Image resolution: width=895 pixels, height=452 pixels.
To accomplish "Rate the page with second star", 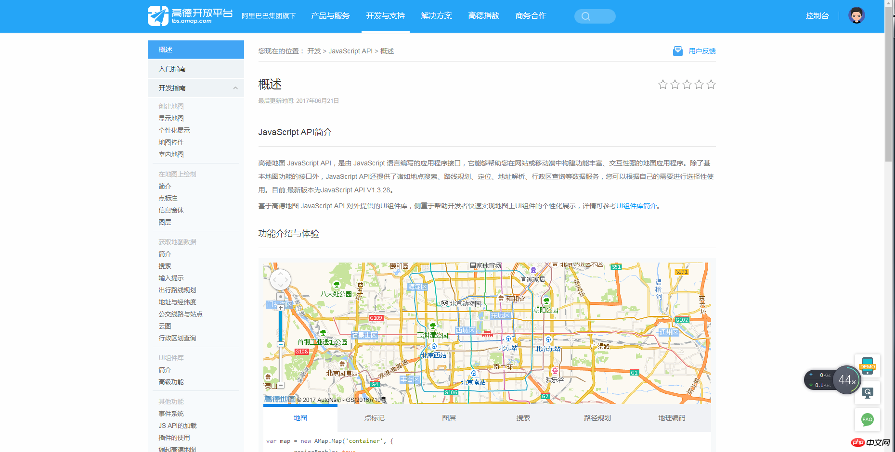I will click(x=675, y=85).
